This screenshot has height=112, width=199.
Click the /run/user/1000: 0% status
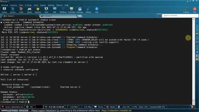tap(157, 107)
